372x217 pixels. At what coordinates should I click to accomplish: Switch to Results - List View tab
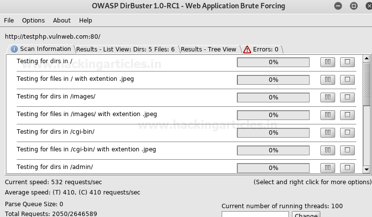[x=126, y=49]
